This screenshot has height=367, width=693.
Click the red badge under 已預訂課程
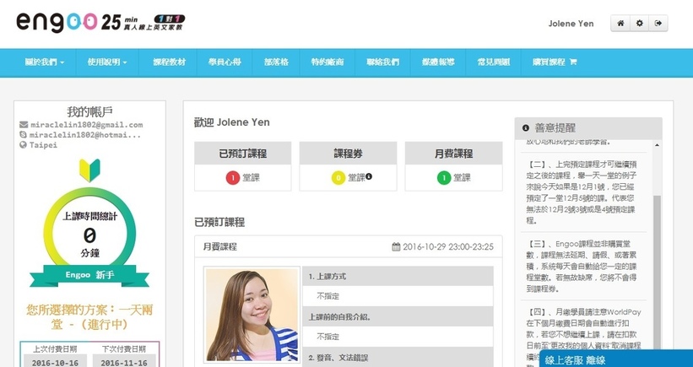pos(231,178)
